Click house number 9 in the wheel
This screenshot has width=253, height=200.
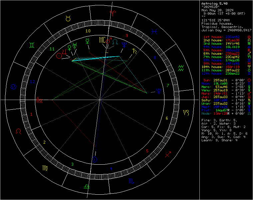click(x=127, y=36)
